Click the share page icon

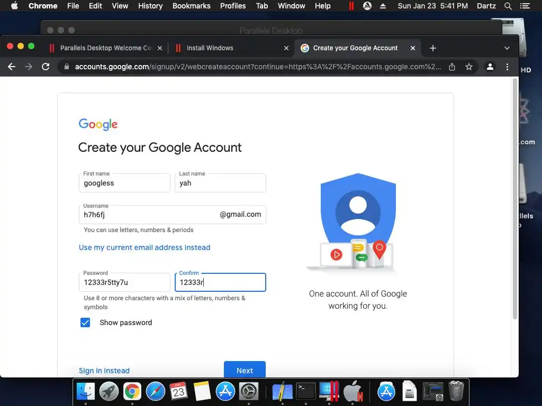[452, 67]
